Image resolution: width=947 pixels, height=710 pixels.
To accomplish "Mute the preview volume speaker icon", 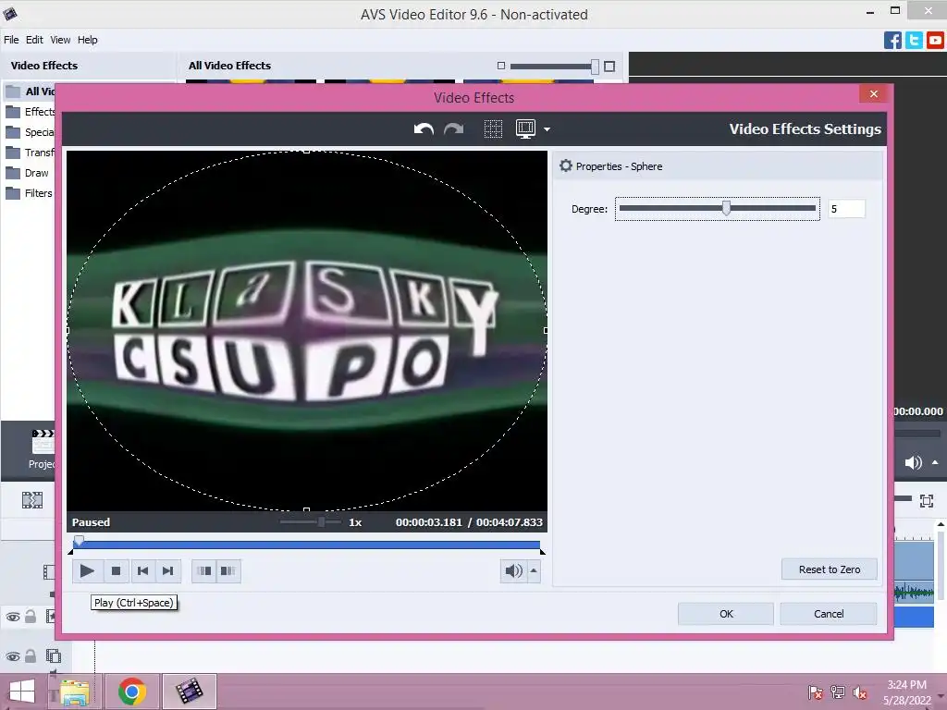I will [513, 570].
